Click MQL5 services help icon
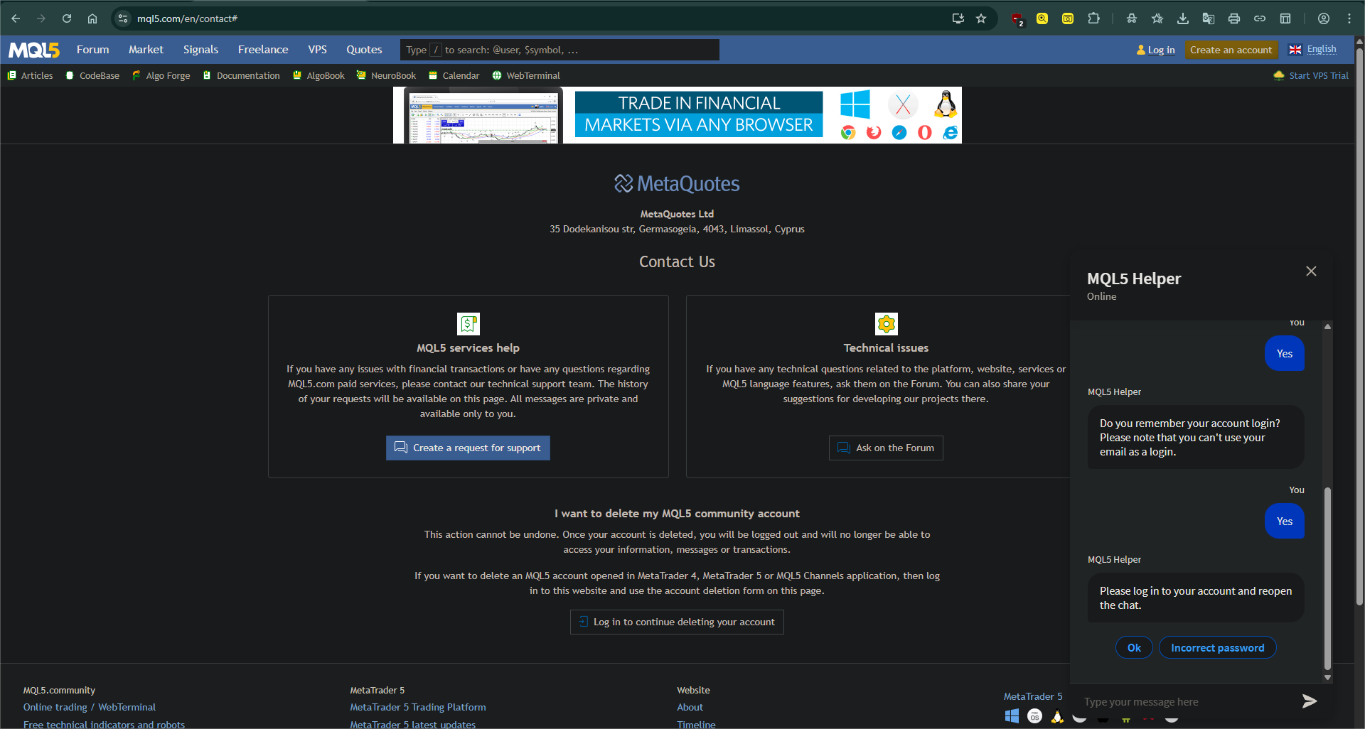Viewport: 1365px width, 729px height. tap(468, 324)
